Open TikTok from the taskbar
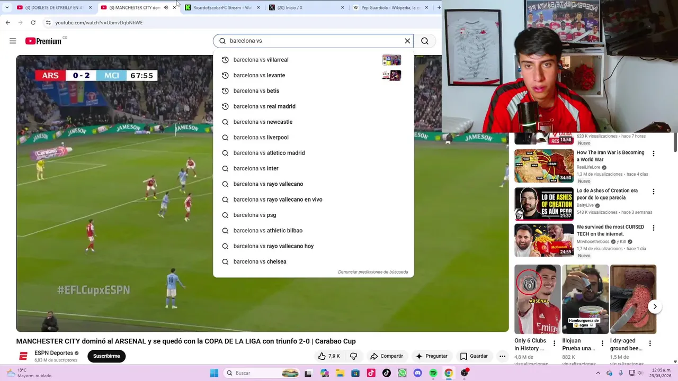The width and height of the screenshot is (678, 381). (386, 373)
